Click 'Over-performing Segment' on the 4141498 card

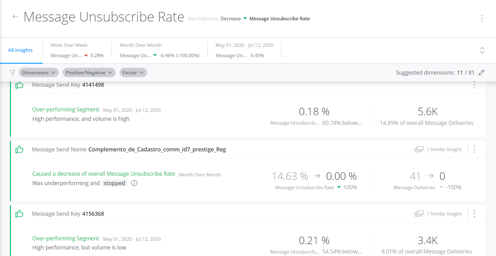coord(66,110)
